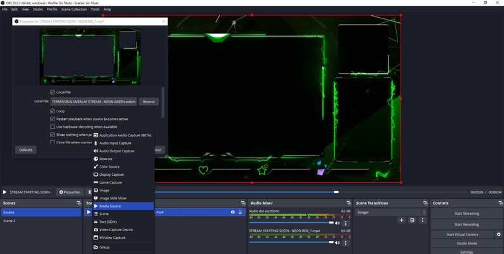The height and width of the screenshot is (254, 504).
Task: Open the Docks menu
Action: coord(38,10)
